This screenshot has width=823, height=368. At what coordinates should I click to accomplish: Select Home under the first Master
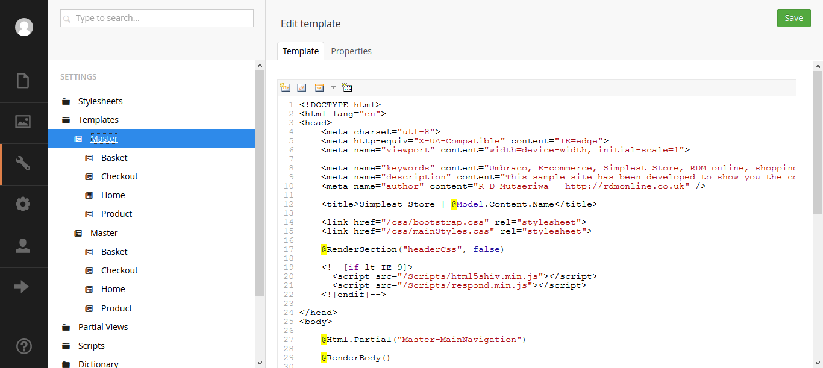click(x=113, y=195)
